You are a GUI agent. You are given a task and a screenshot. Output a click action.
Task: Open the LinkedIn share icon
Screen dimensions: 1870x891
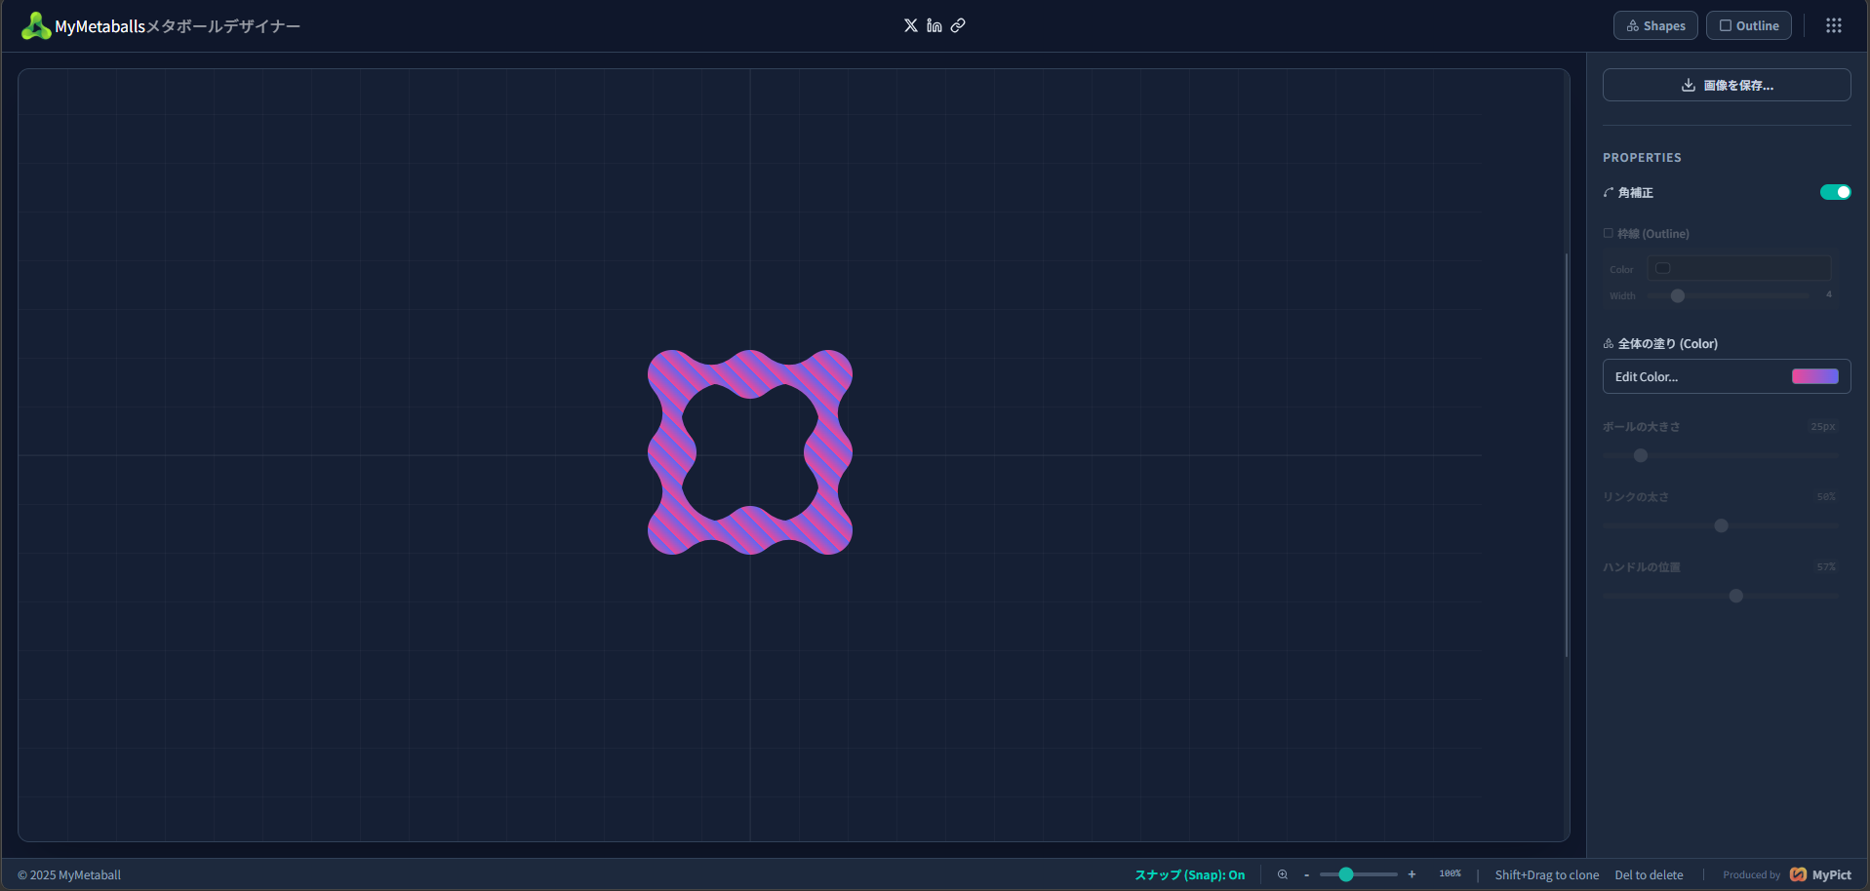[935, 25]
